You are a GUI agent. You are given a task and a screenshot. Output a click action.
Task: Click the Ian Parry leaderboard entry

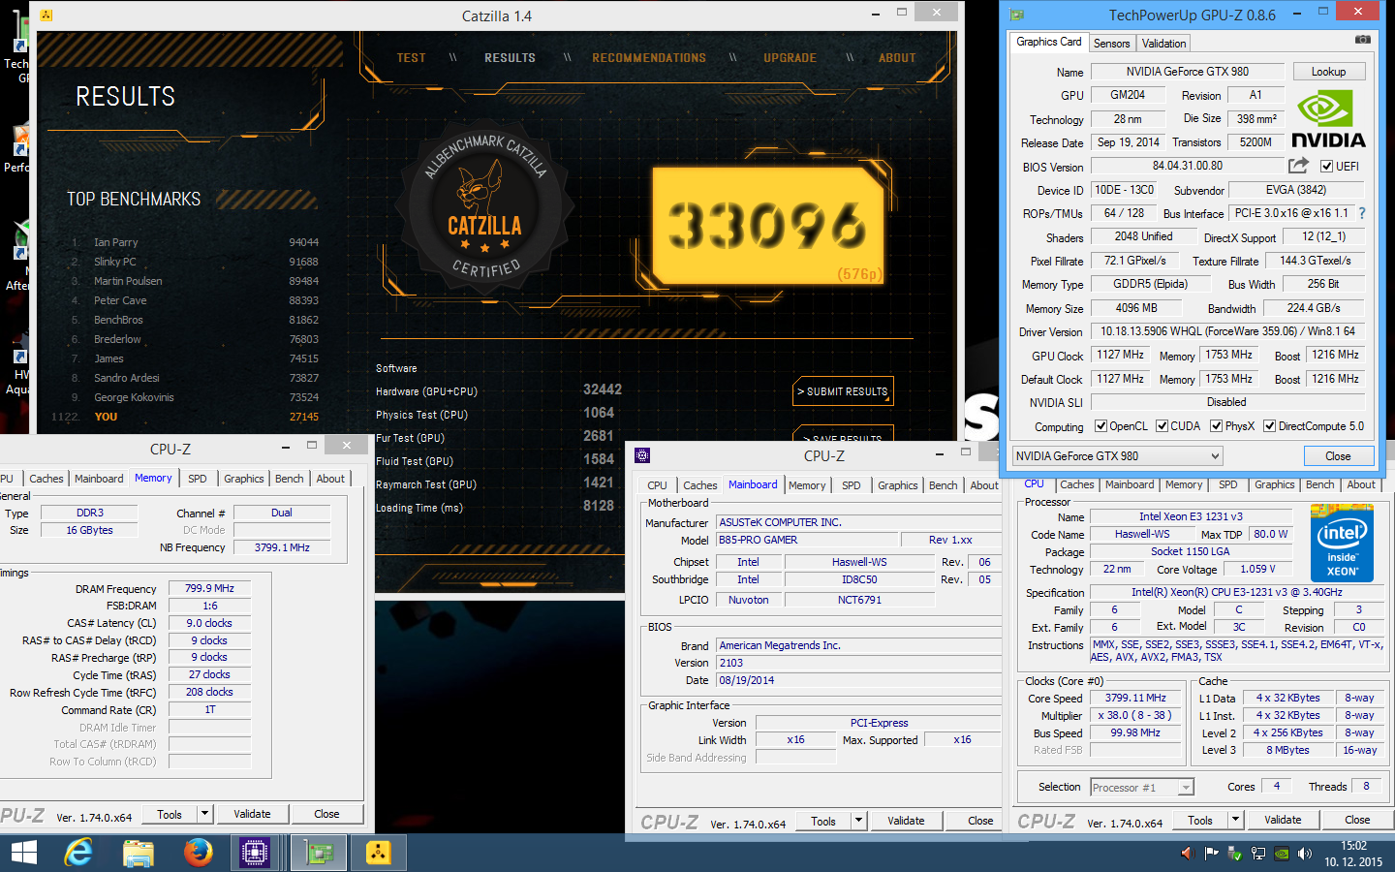click(194, 242)
